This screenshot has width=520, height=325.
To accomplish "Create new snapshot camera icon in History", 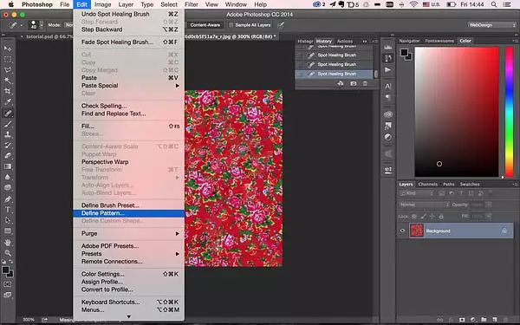I will [x=354, y=83].
